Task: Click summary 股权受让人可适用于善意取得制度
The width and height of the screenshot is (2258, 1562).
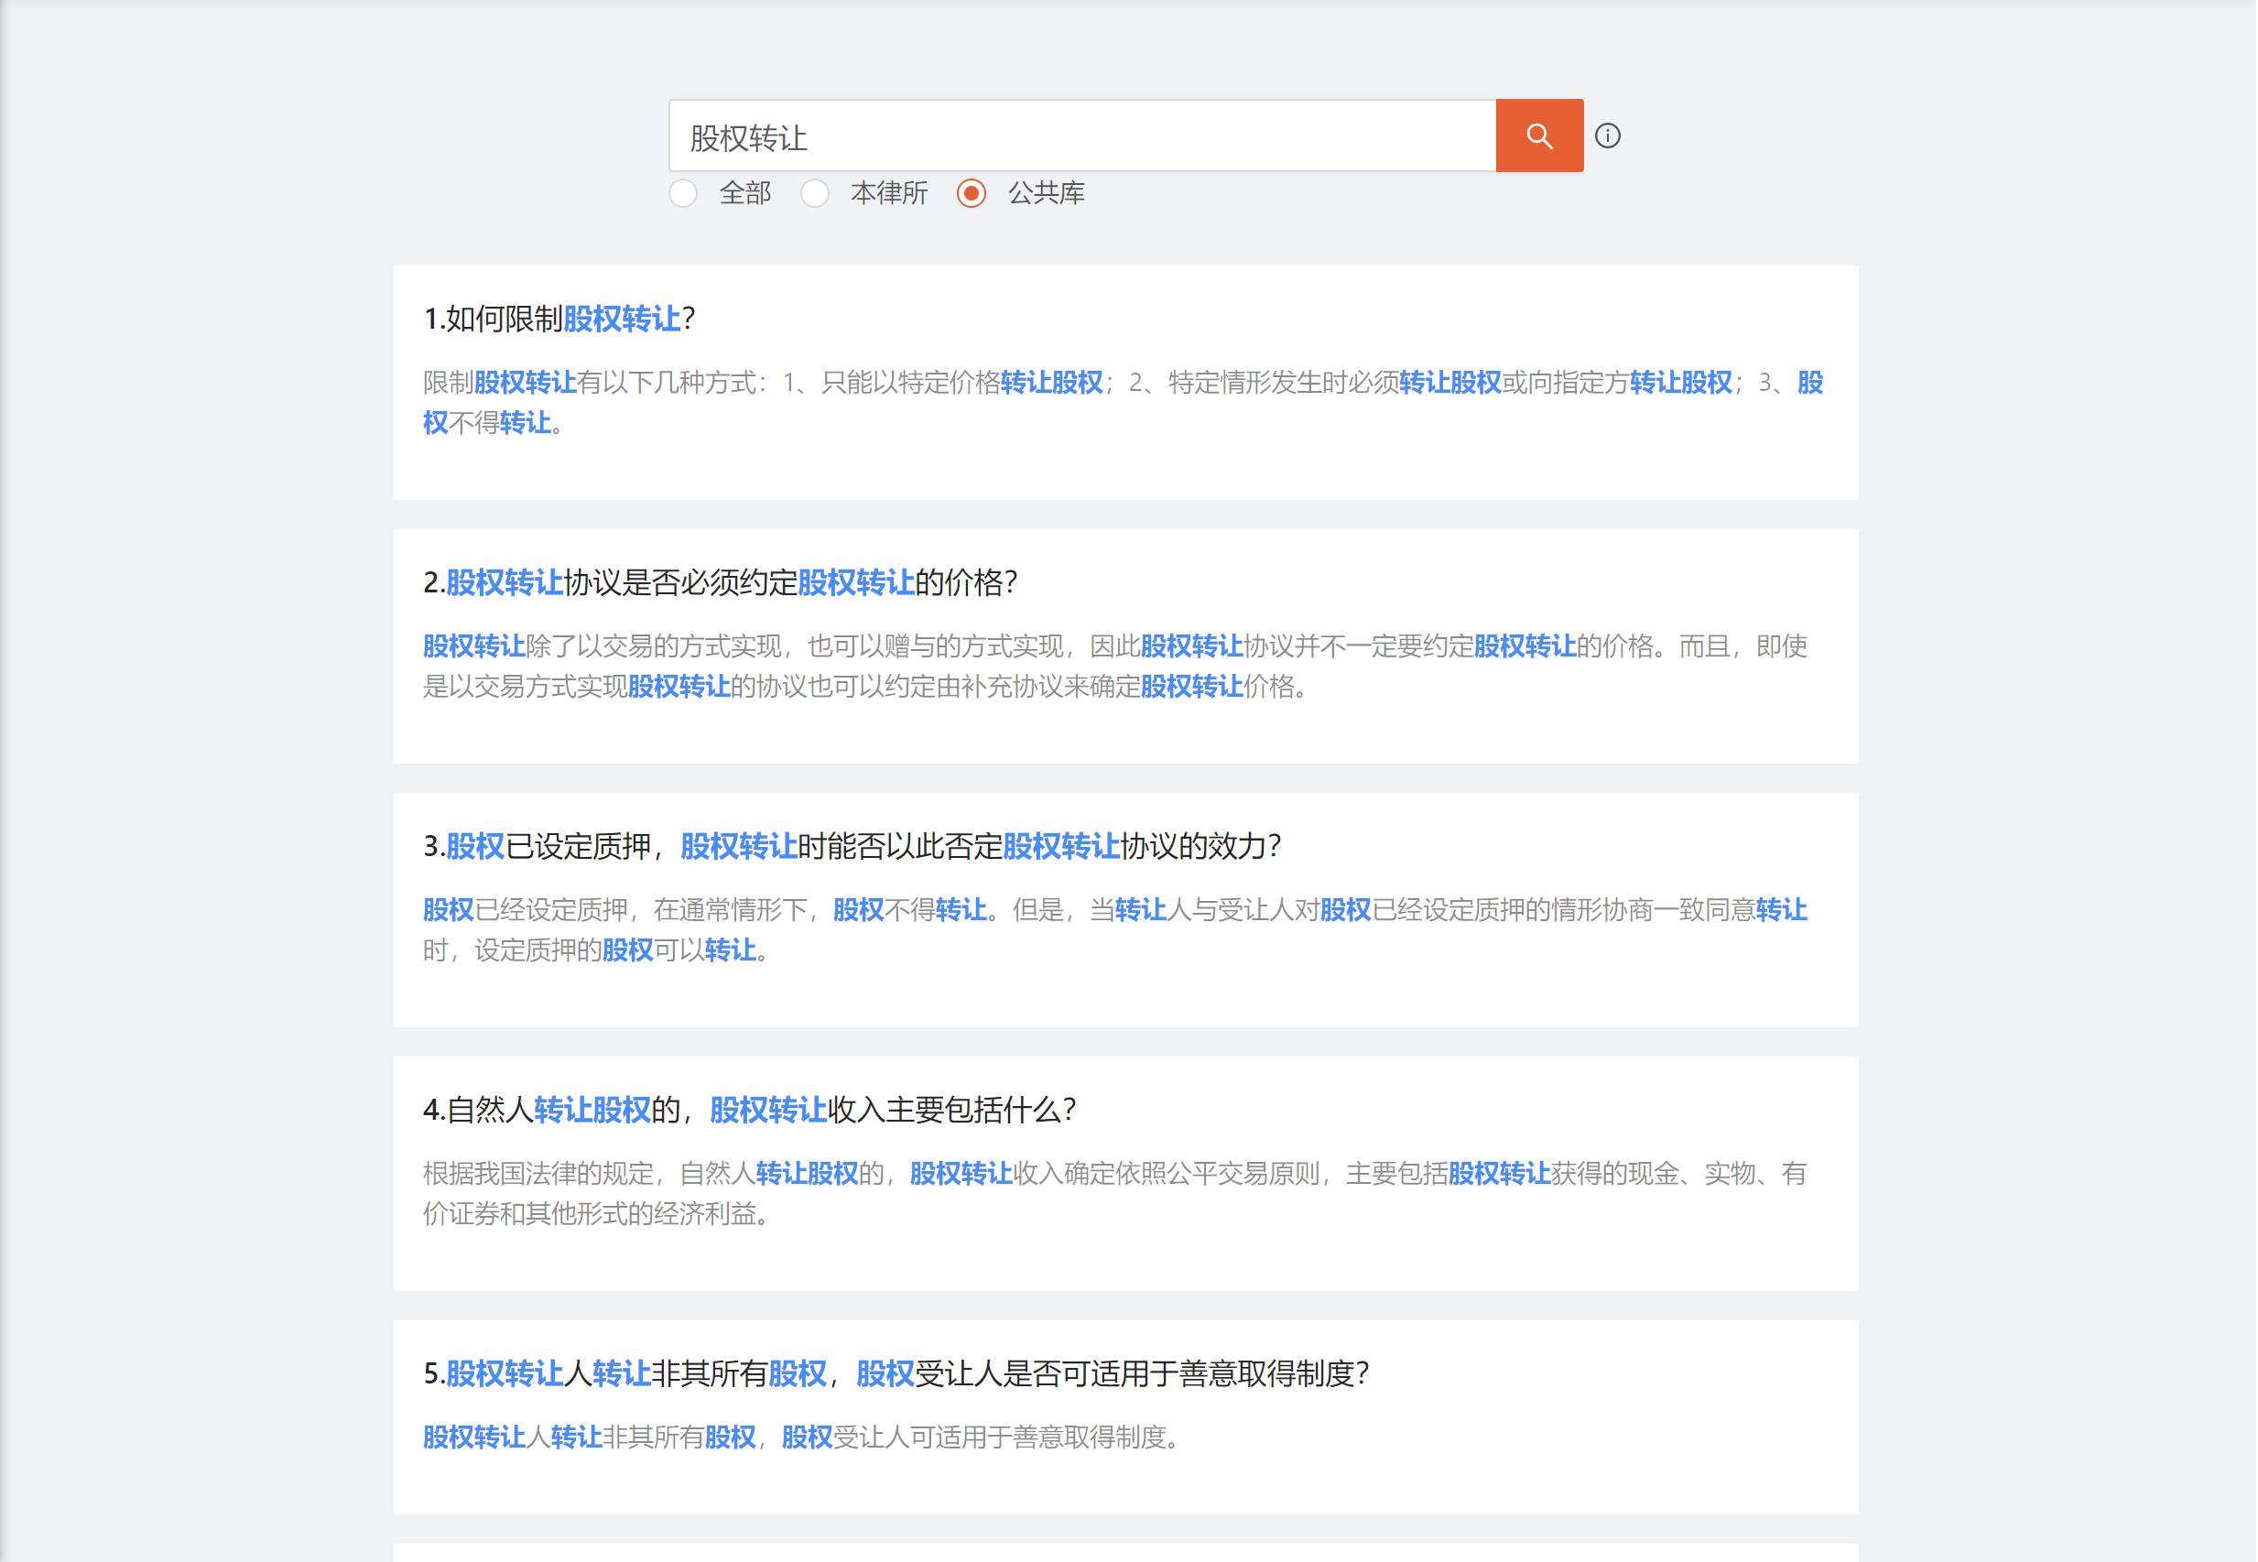Action: pos(800,1437)
